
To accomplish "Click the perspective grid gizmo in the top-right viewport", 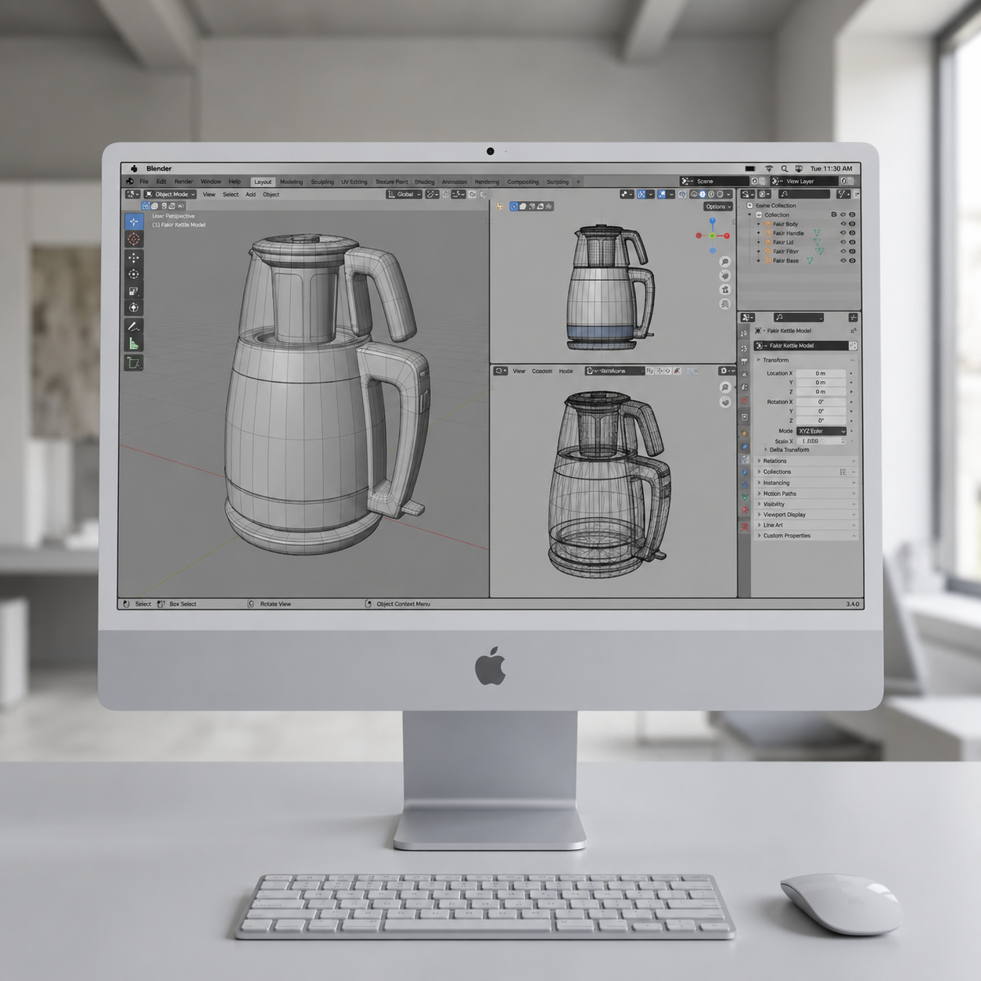I will coord(725,304).
